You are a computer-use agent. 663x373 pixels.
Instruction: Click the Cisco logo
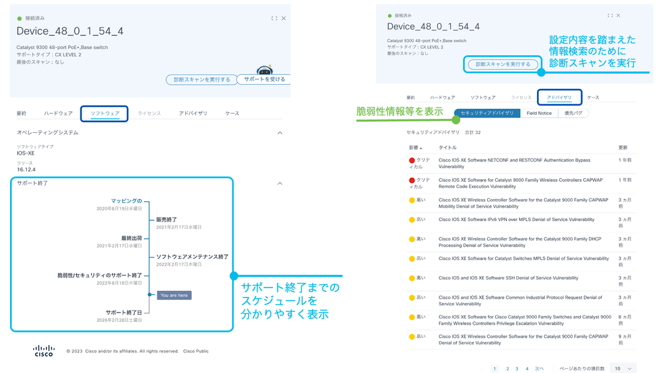pos(44,351)
